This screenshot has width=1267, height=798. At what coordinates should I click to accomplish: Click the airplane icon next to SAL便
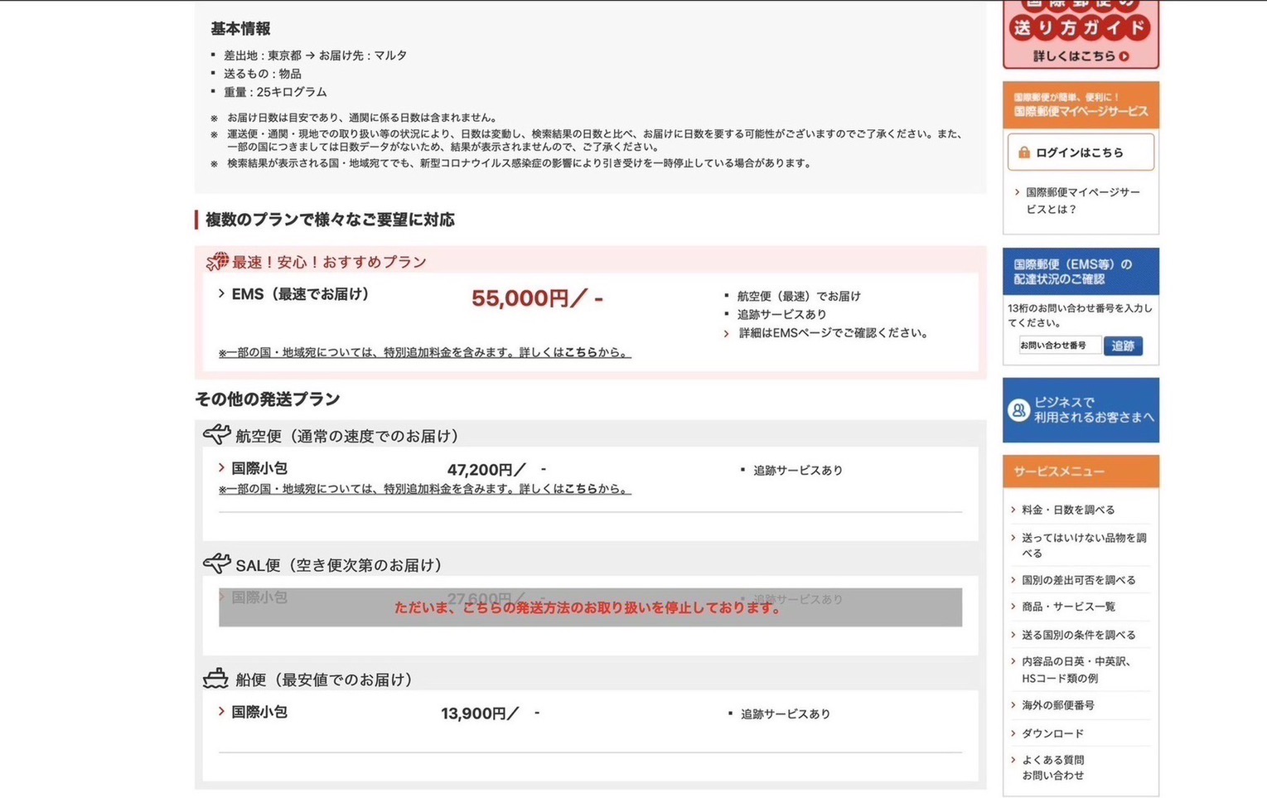216,564
